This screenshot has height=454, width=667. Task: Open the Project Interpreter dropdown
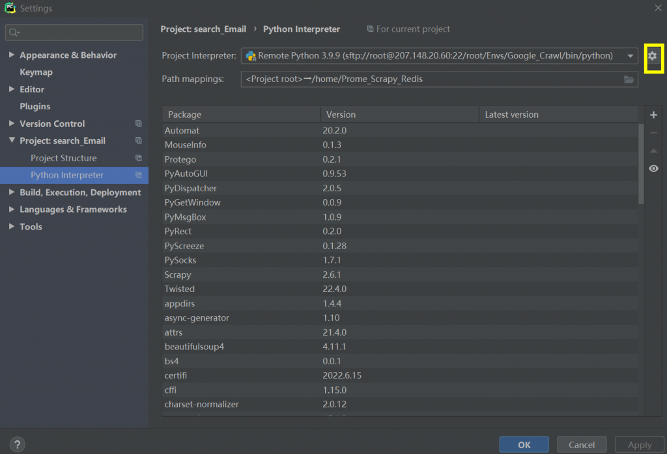(630, 56)
